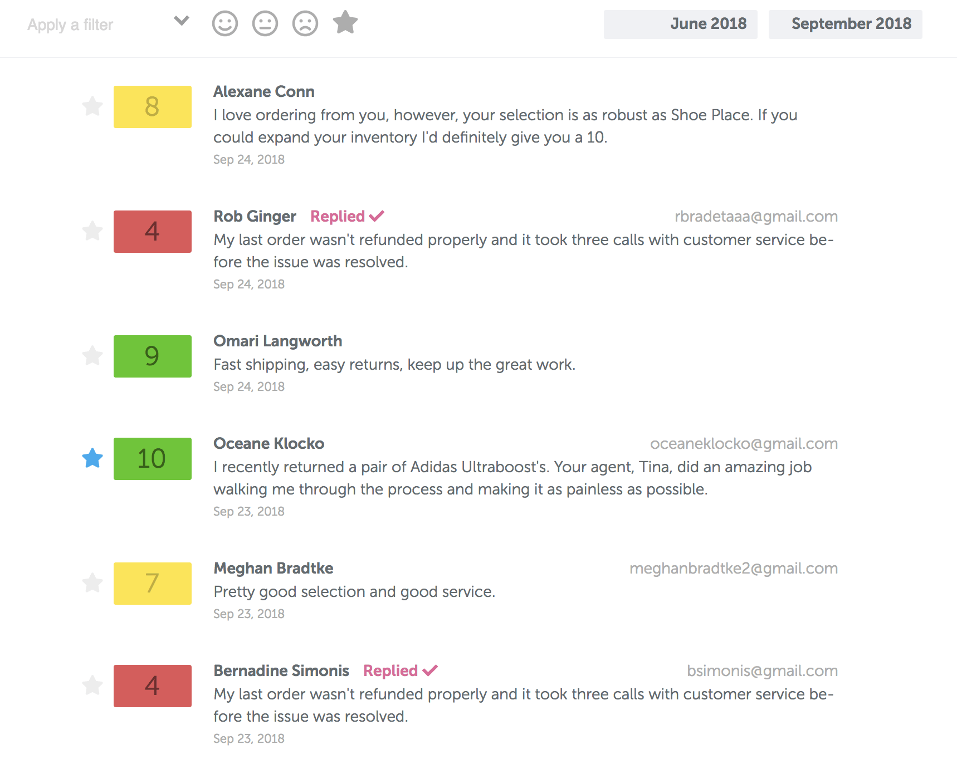Click the filter dropdown chevron arrow
This screenshot has width=957, height=764.
[x=182, y=21]
